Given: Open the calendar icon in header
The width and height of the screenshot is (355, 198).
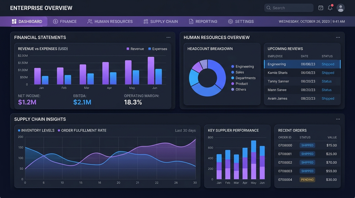Looking at the screenshot, I should point(321,8).
